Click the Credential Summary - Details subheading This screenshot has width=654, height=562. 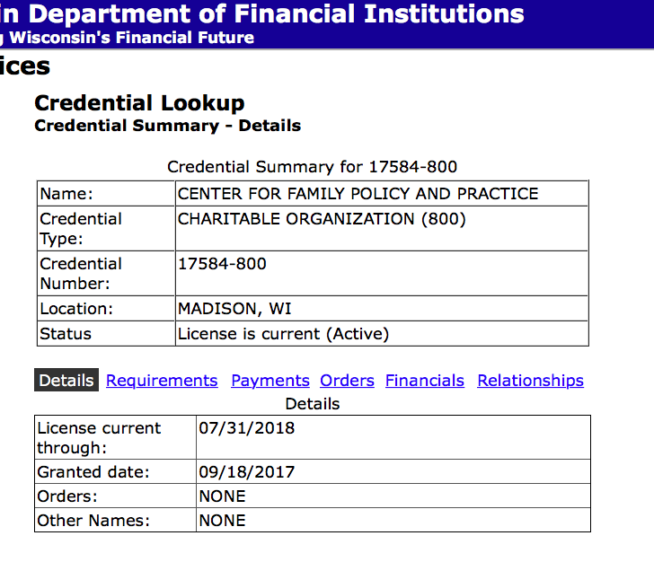(x=167, y=126)
